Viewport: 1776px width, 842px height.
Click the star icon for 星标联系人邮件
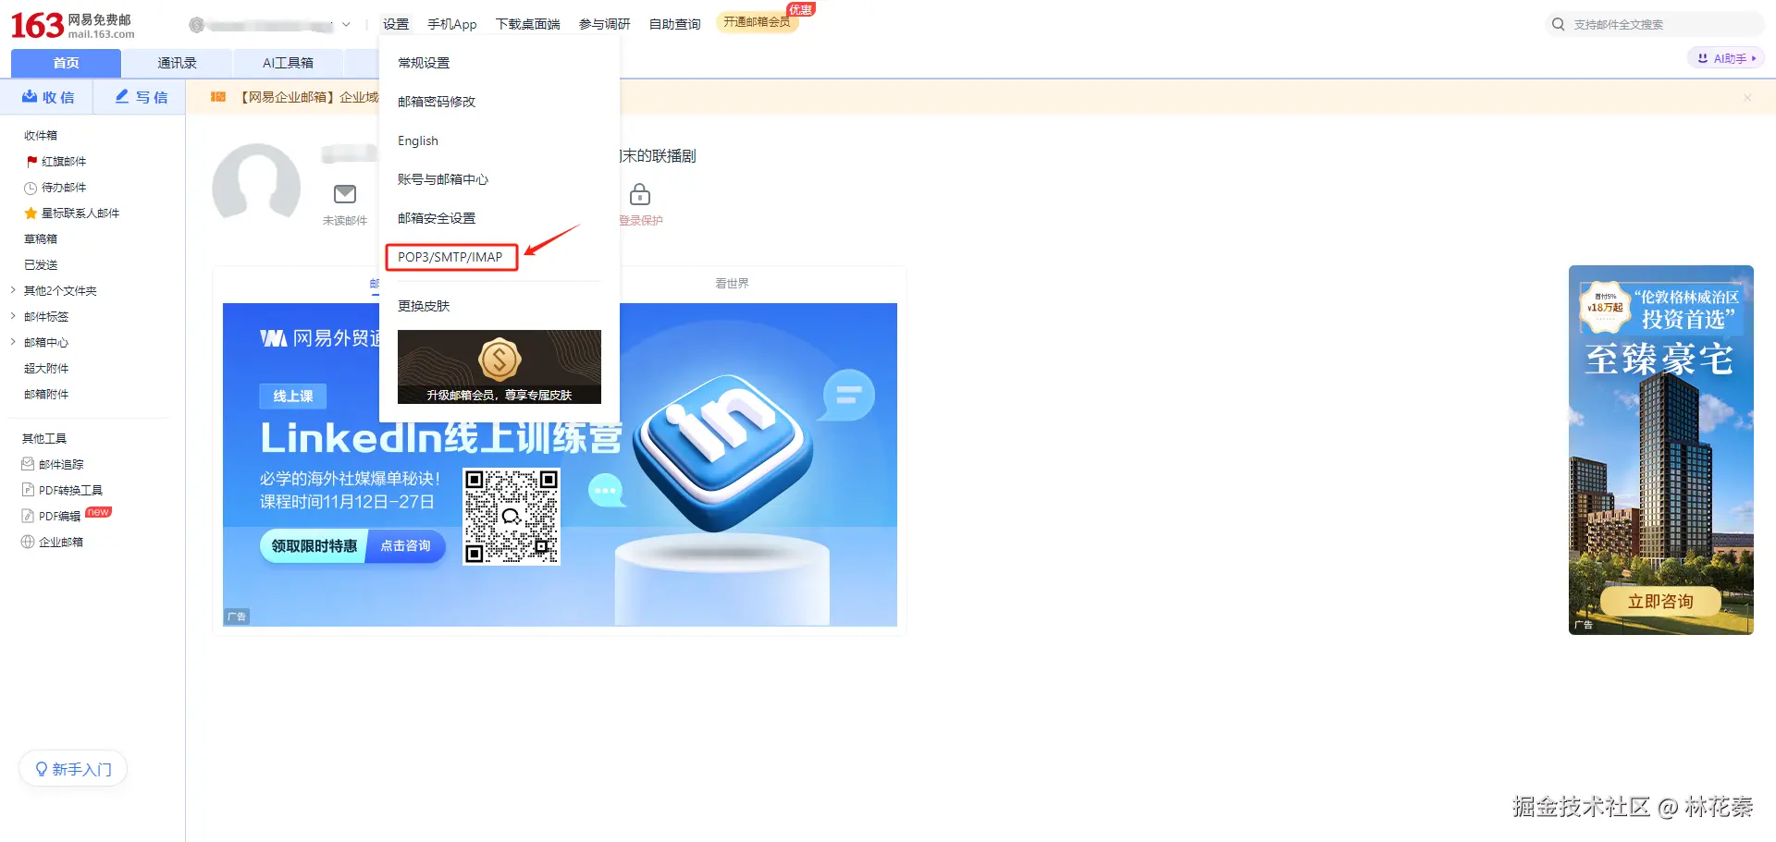coord(31,213)
